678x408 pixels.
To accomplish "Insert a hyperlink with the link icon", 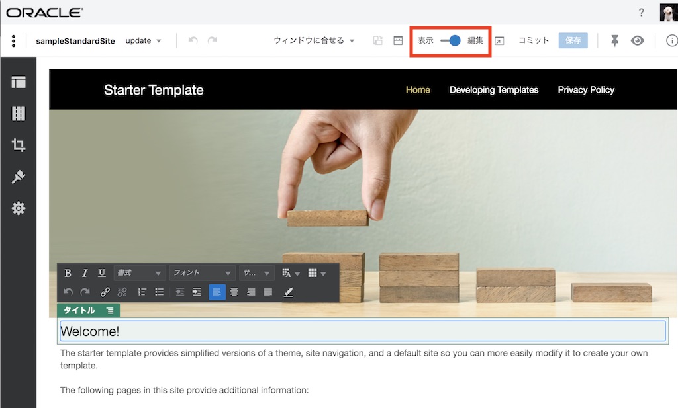I will [x=105, y=292].
